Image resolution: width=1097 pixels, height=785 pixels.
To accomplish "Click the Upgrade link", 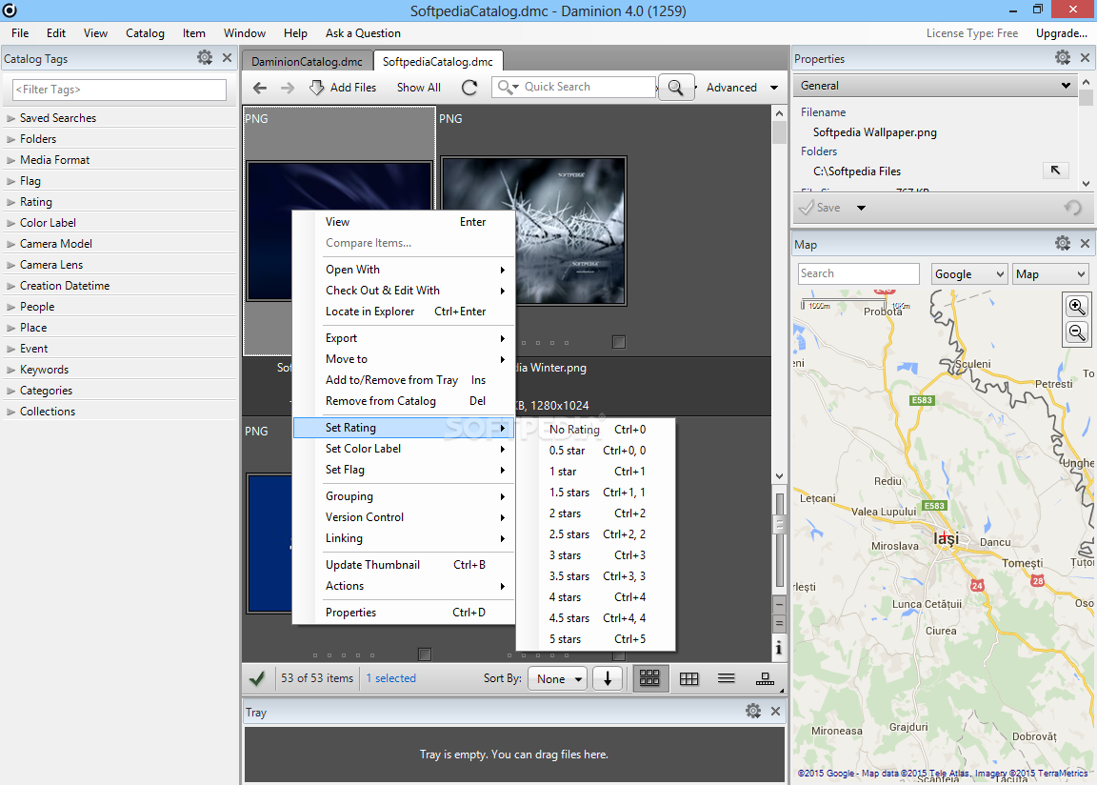I will tap(1062, 33).
